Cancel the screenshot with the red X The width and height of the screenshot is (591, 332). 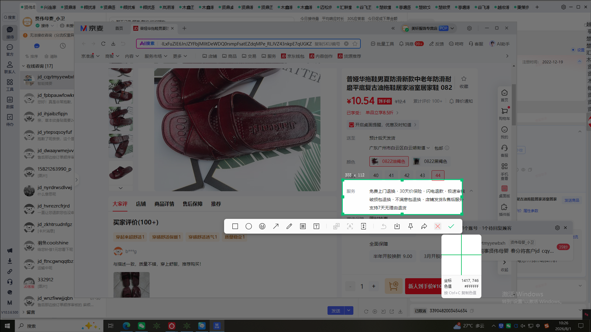coord(438,227)
